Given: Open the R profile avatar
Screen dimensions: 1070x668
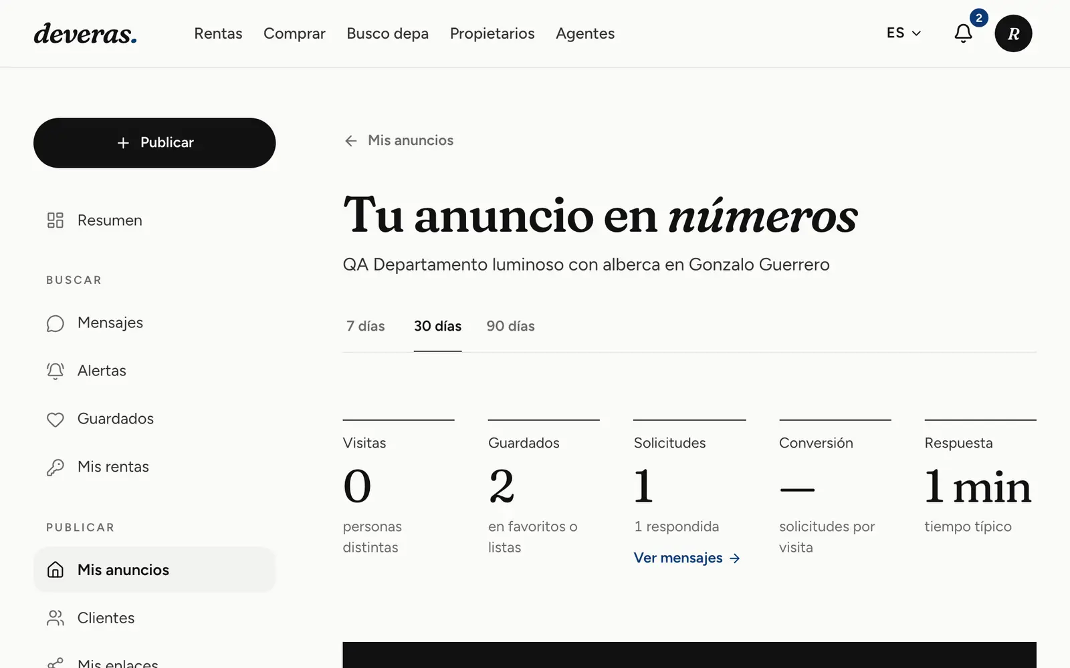Looking at the screenshot, I should 1013,33.
